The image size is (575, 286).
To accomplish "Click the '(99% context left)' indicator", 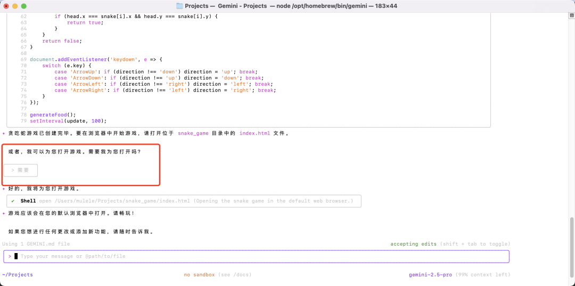I will (482, 275).
